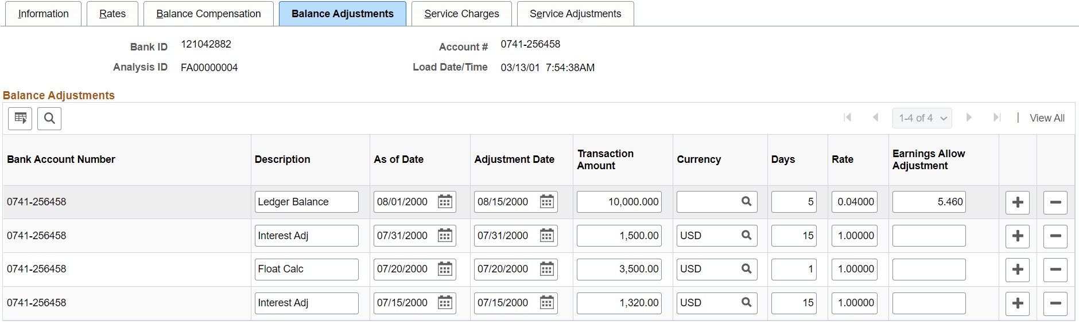
Task: Click the Bank ID value 121042882
Action: point(206,44)
